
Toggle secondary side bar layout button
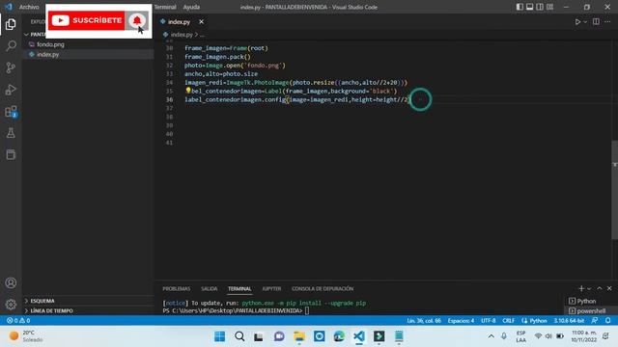pos(540,7)
